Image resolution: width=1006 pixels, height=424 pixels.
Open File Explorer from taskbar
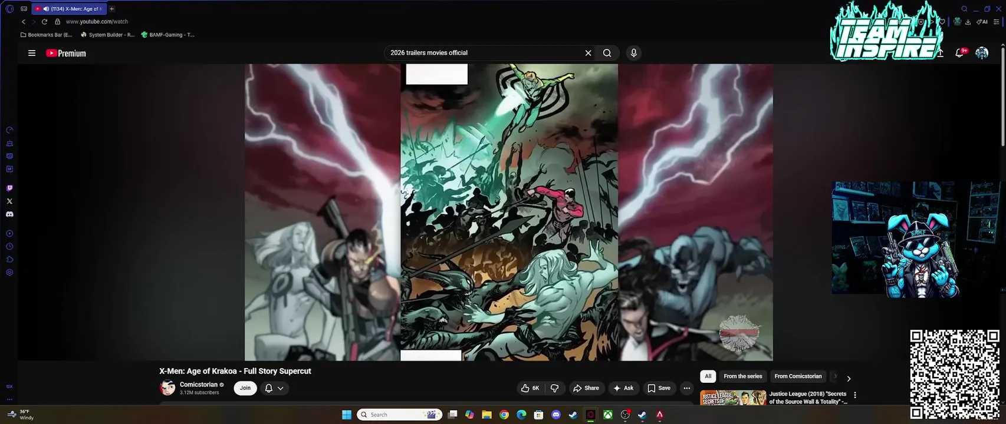[486, 415]
